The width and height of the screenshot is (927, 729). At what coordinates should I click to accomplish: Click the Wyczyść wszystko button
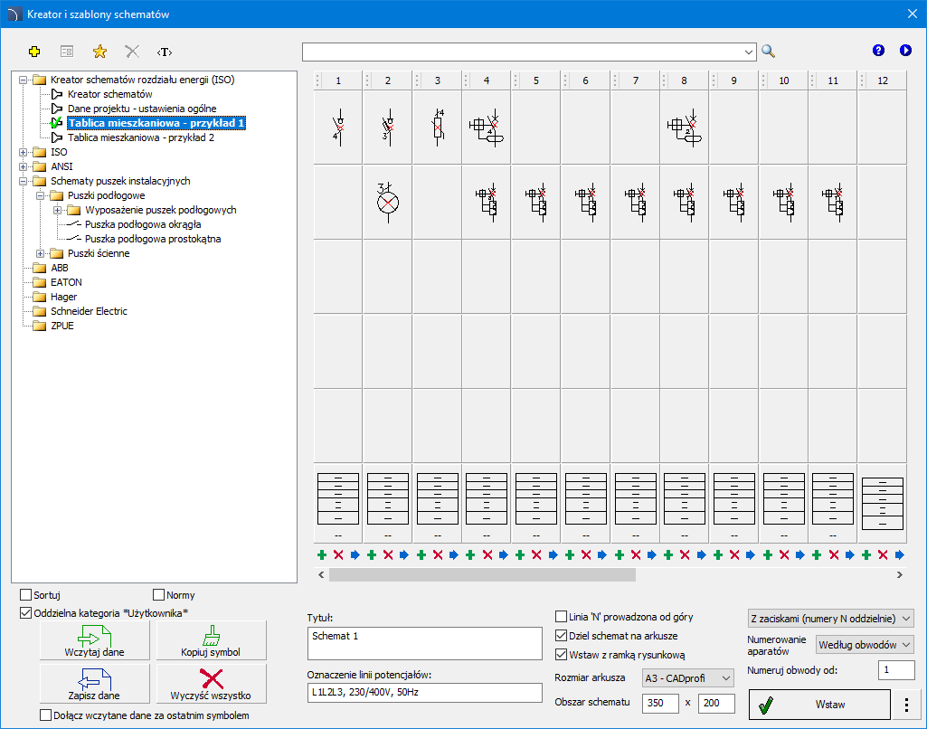click(x=211, y=683)
